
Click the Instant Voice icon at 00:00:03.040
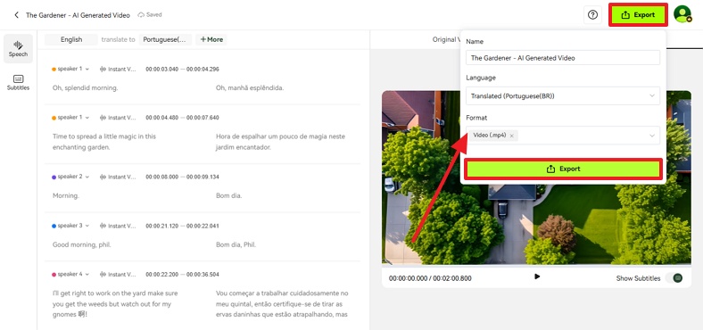(103, 69)
